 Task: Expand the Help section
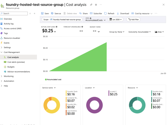(1, 86)
